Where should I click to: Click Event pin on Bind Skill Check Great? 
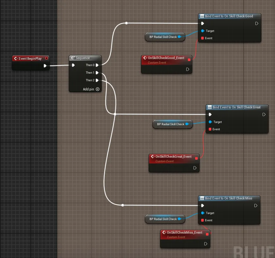(210, 129)
